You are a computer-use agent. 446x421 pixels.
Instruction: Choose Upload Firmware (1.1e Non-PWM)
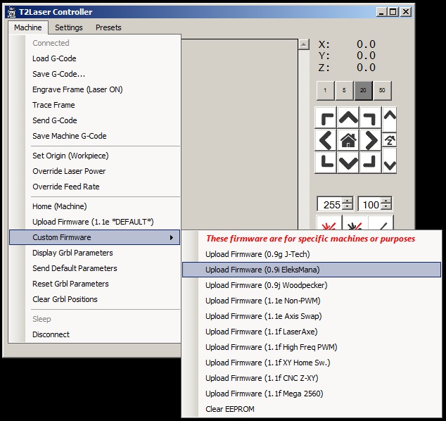(x=312, y=301)
